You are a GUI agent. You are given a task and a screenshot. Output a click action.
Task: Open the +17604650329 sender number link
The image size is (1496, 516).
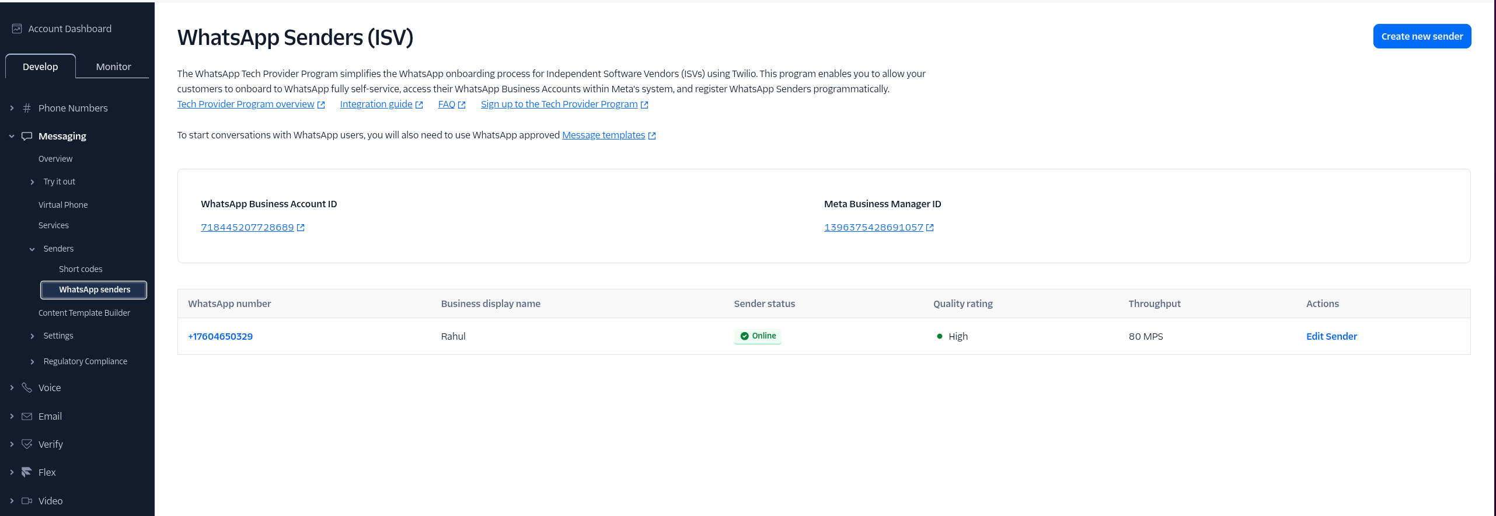point(220,336)
